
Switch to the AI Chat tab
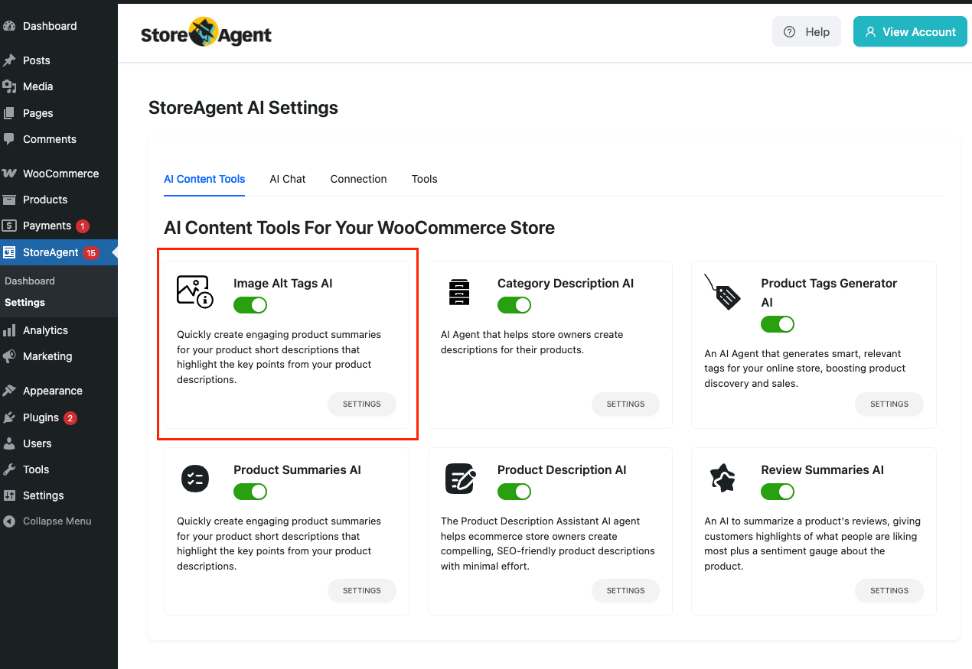[x=288, y=179]
